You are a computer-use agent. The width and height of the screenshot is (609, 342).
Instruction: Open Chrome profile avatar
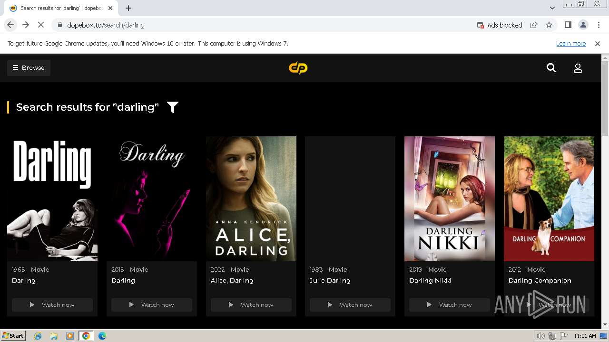point(583,25)
